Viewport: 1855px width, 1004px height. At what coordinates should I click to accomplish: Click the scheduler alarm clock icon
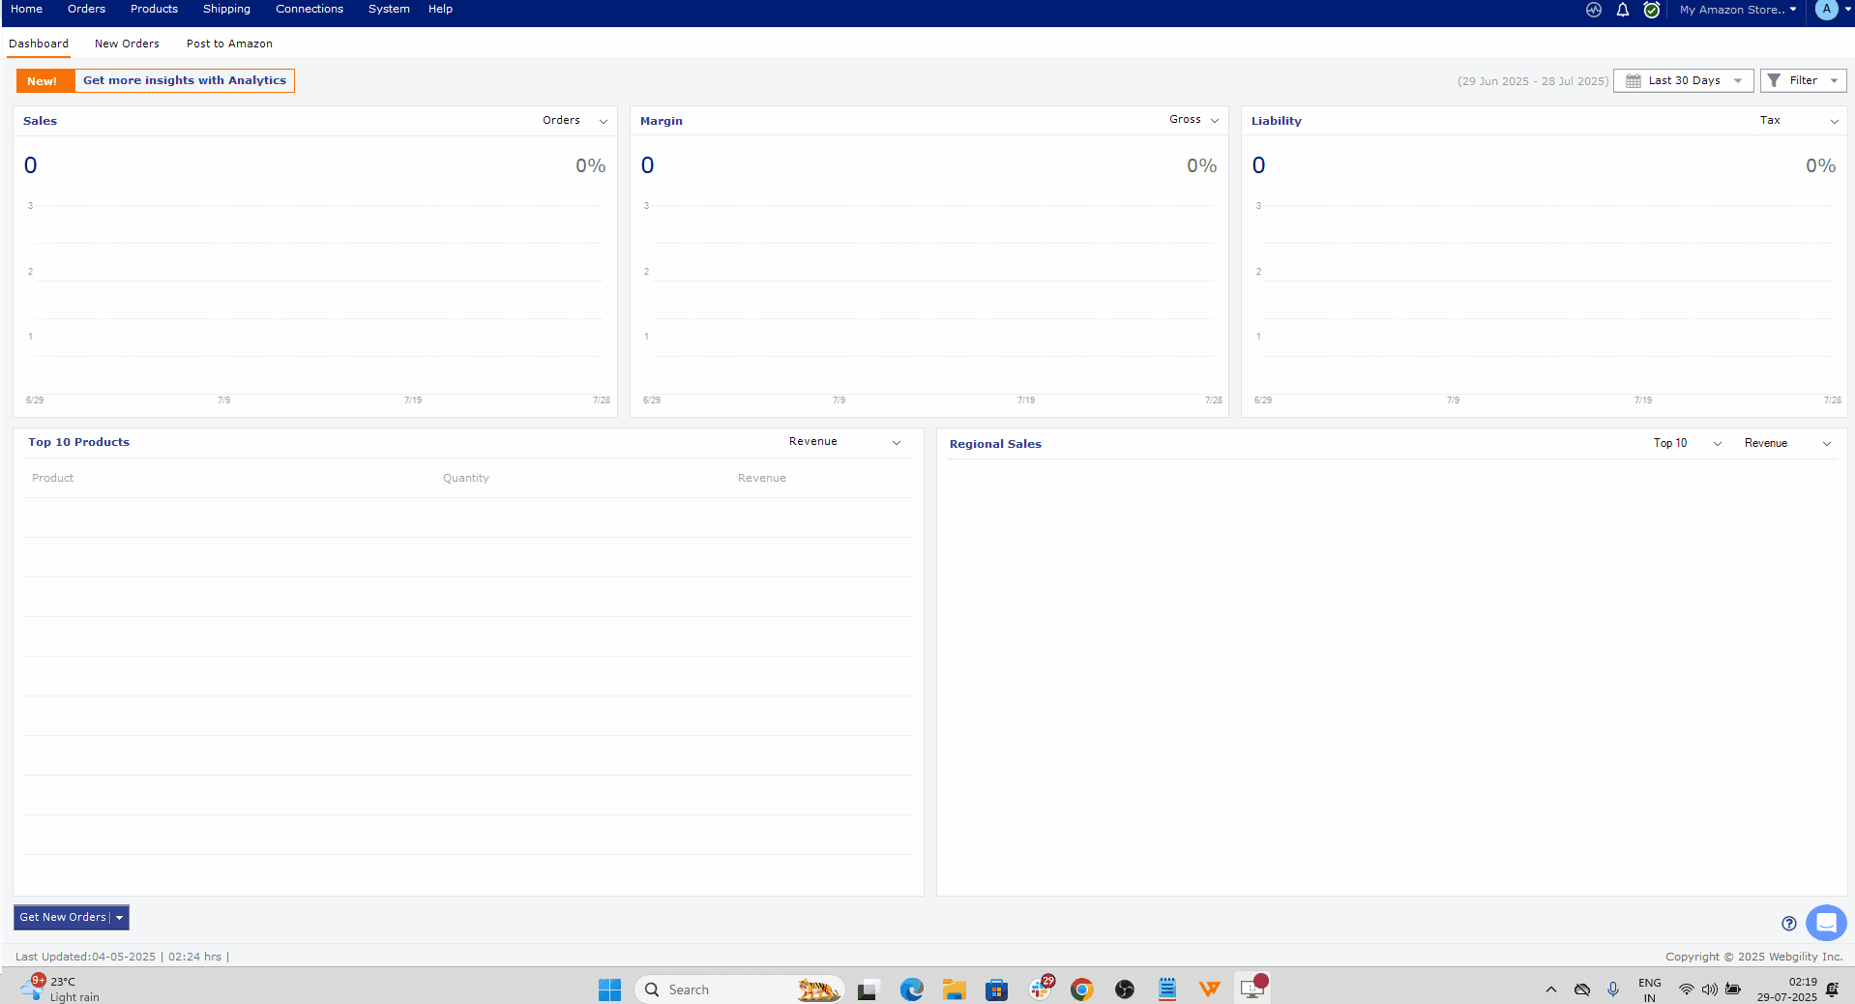click(x=1652, y=10)
